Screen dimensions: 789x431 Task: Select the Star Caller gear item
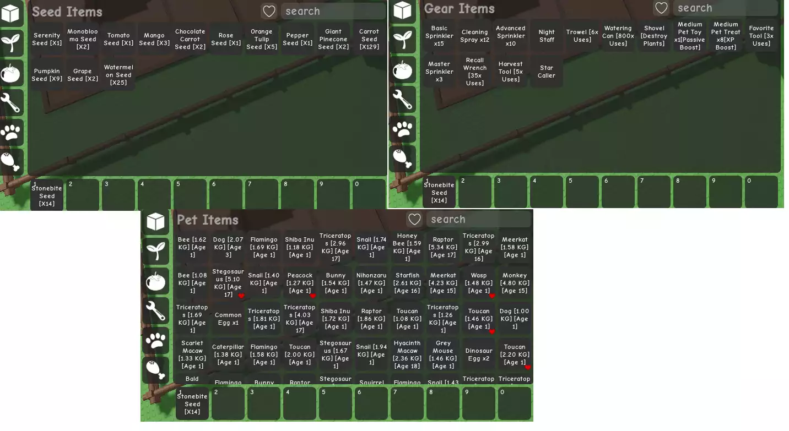[547, 72]
